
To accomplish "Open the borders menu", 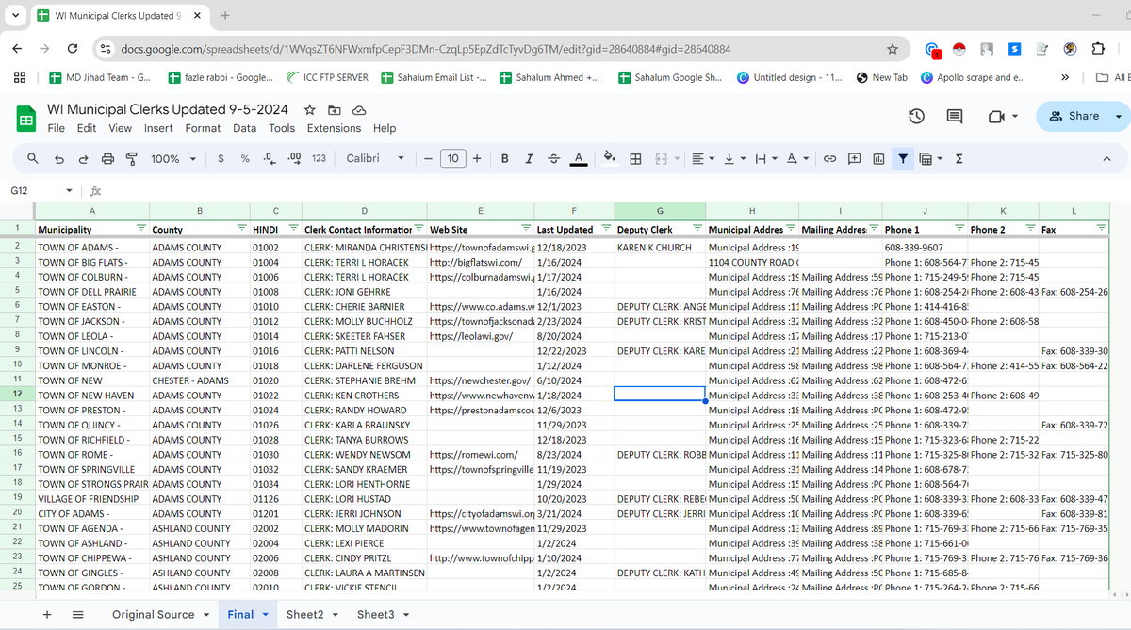I will click(x=635, y=159).
